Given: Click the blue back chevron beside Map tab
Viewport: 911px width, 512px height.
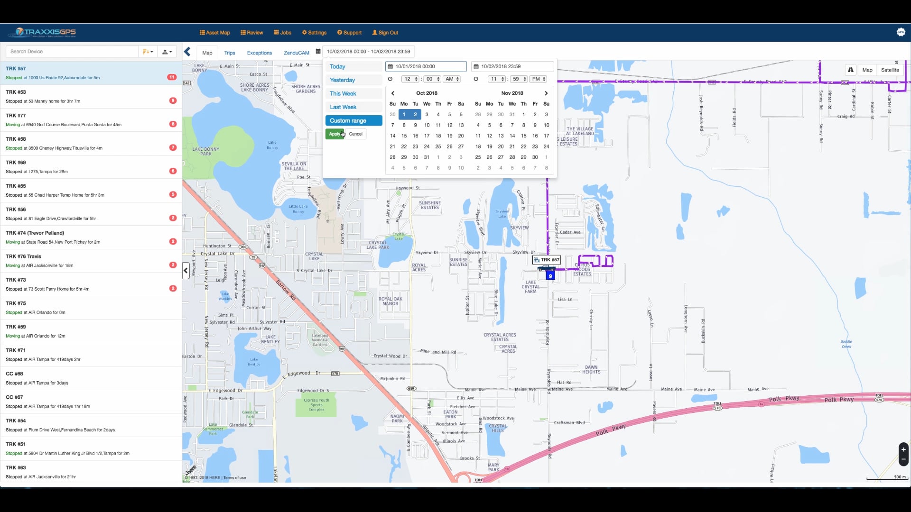Looking at the screenshot, I should click(x=187, y=52).
